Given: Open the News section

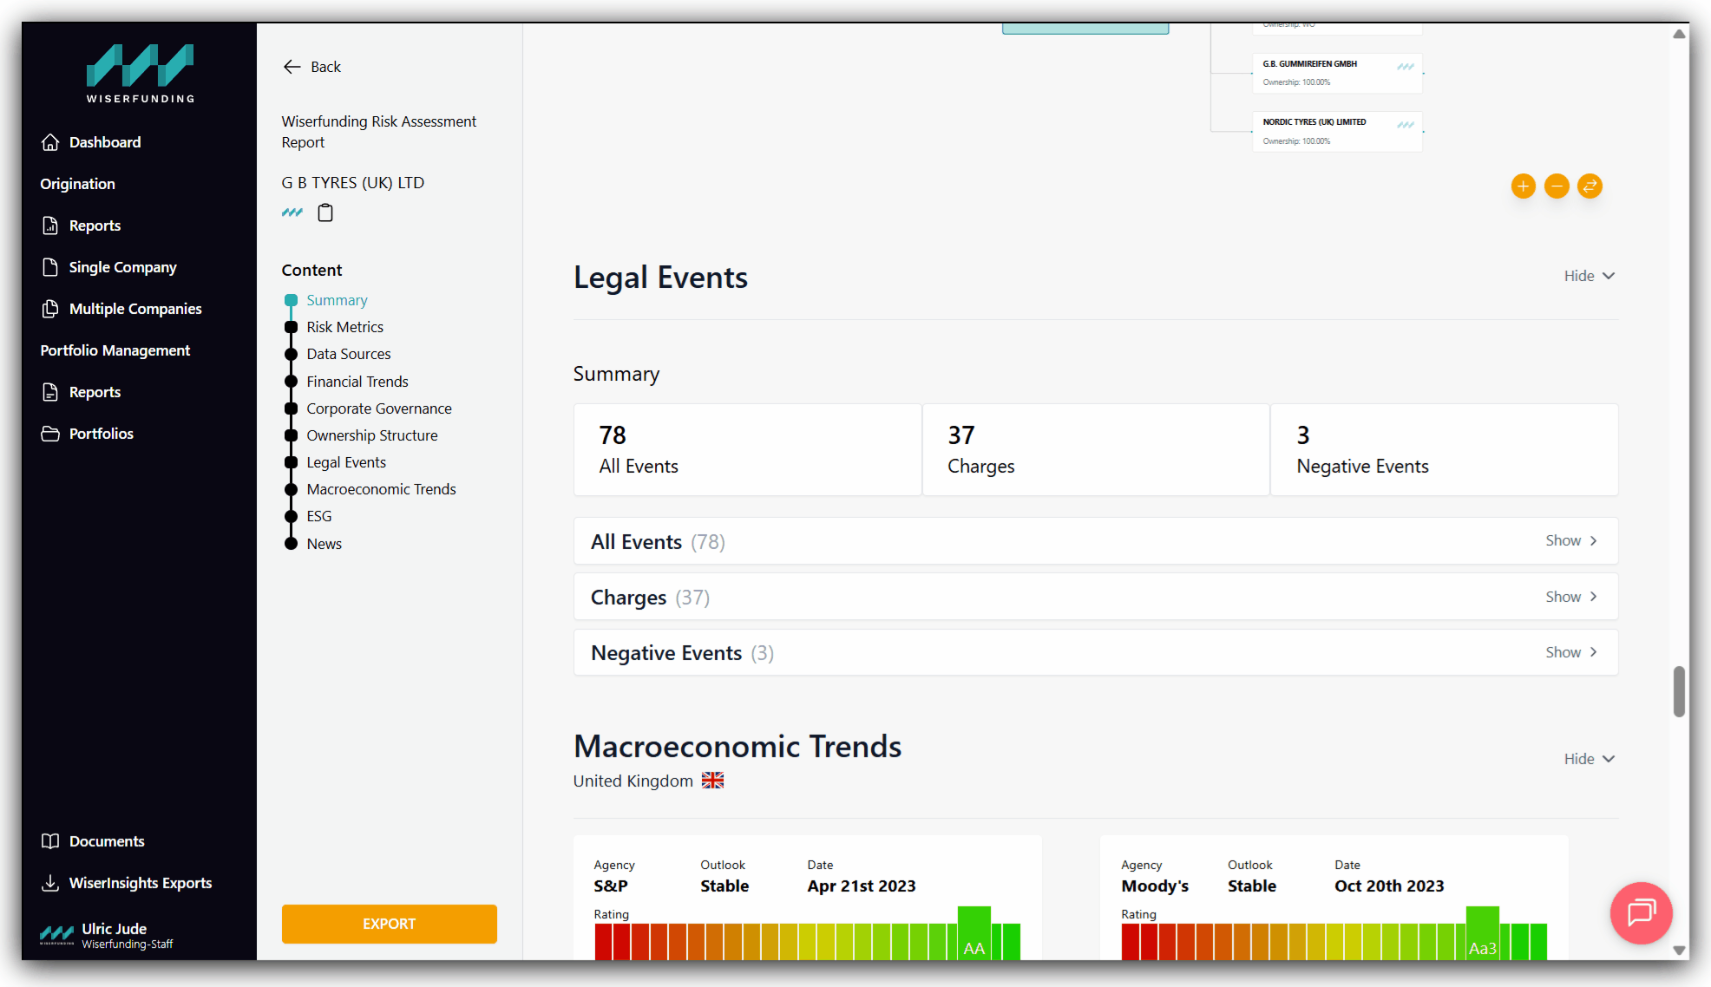Looking at the screenshot, I should [x=324, y=544].
